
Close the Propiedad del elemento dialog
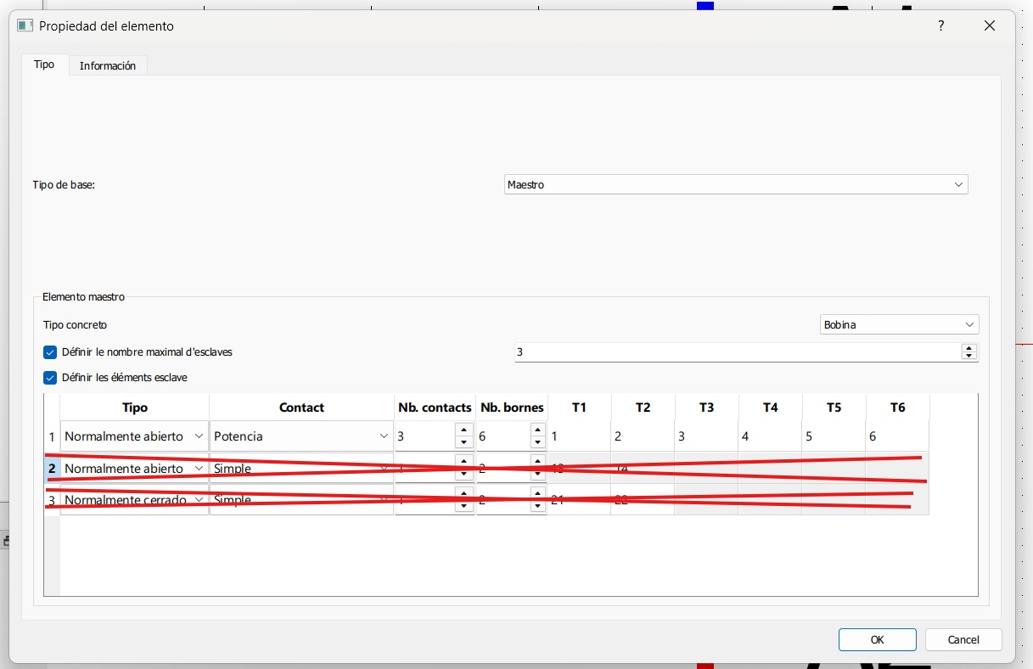(x=989, y=26)
